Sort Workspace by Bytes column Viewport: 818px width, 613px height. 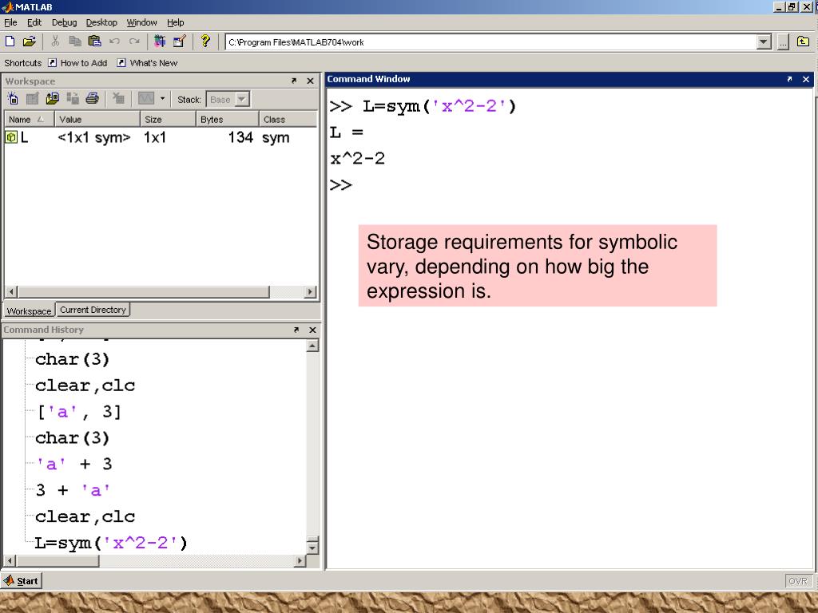tap(227, 120)
